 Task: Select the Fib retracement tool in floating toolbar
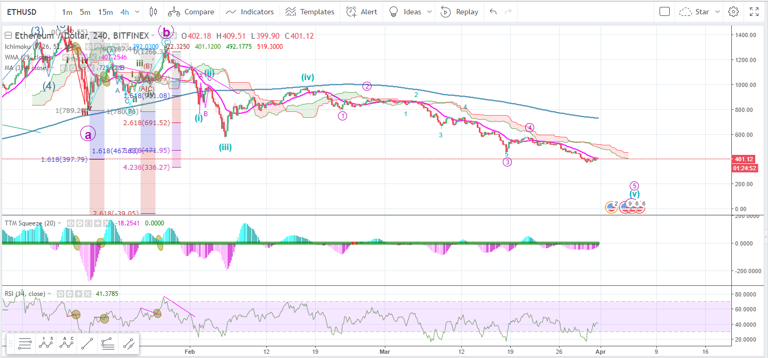point(24,344)
